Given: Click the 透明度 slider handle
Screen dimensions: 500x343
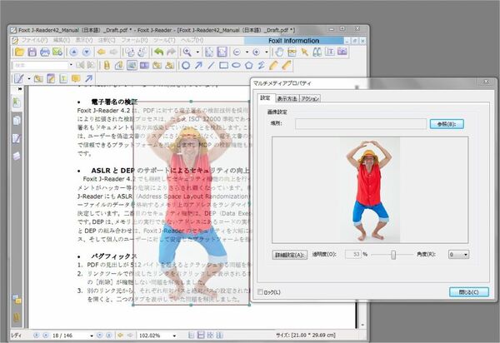Looking at the screenshot, I should coord(393,255).
